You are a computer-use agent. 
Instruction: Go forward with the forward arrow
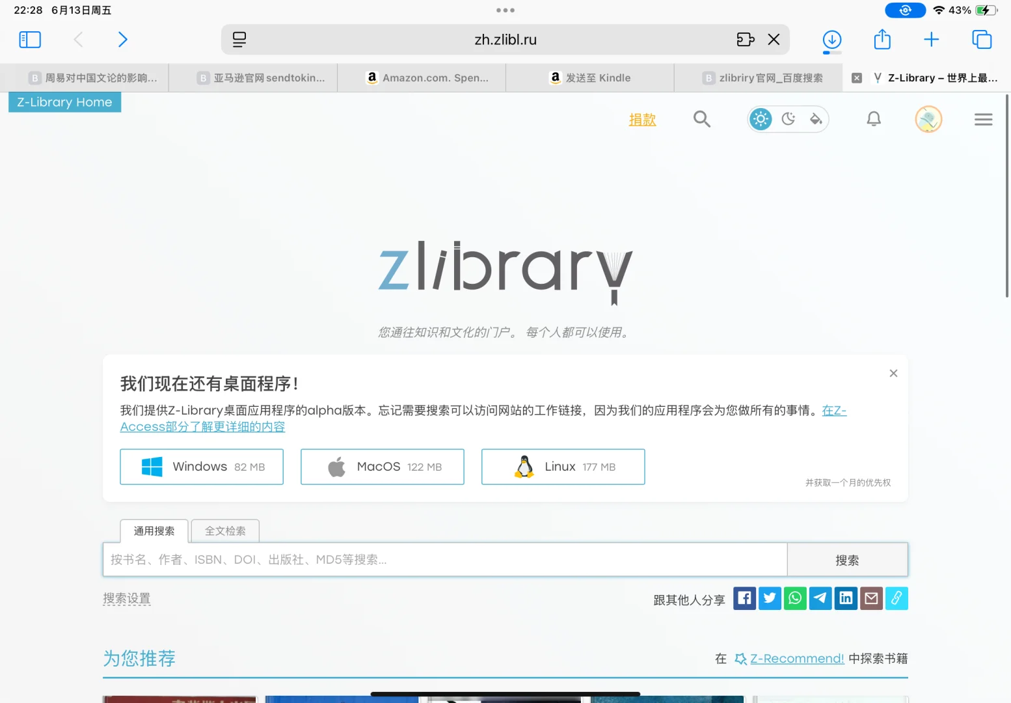(122, 40)
